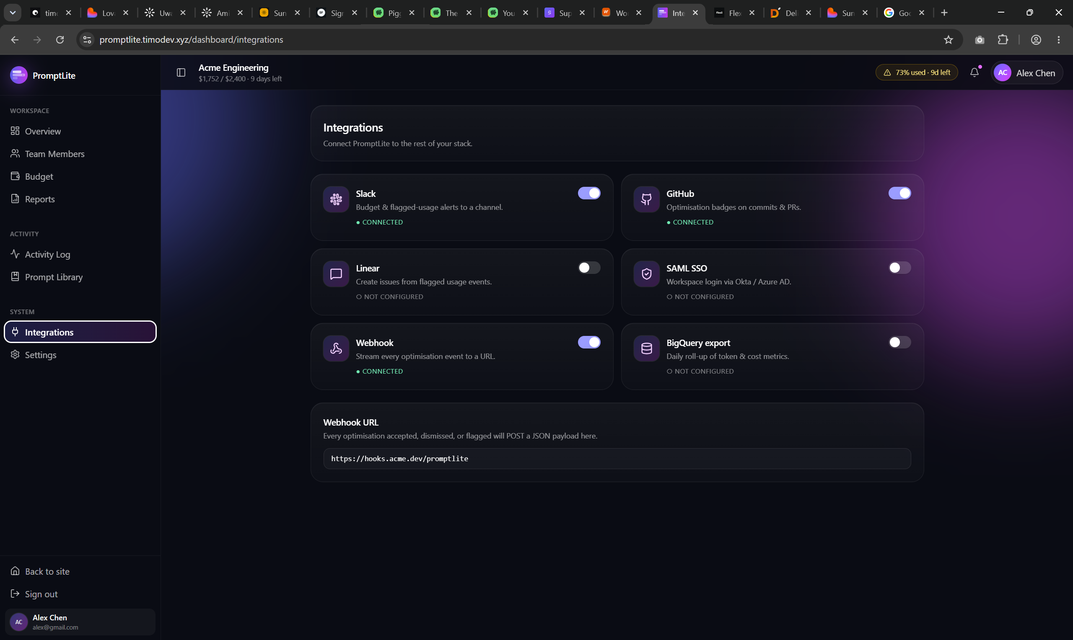Click the Slack integration icon
1073x640 pixels.
336,199
